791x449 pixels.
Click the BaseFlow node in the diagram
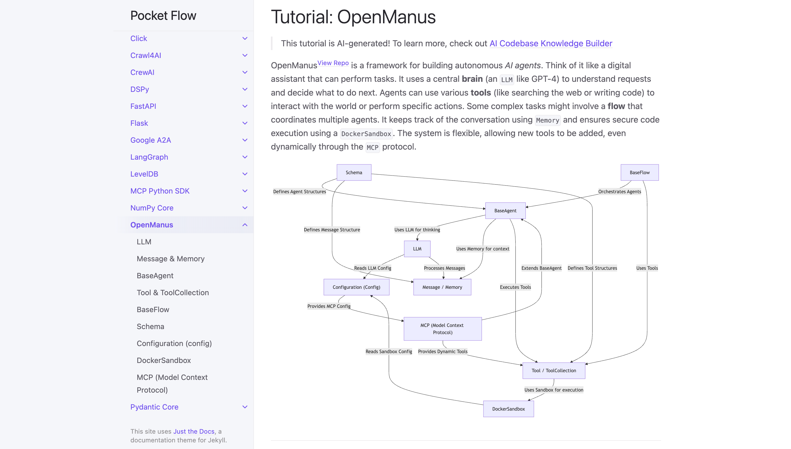coord(640,173)
